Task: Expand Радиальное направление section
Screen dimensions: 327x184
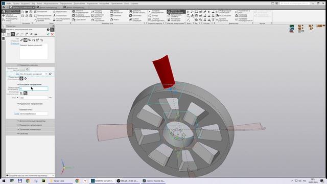Action: [30, 104]
